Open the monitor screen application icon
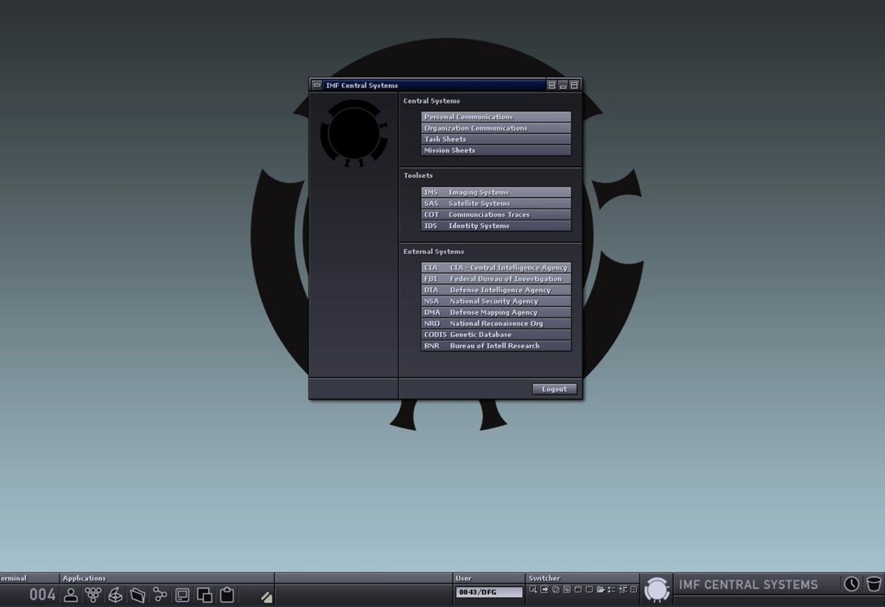 pos(182,595)
